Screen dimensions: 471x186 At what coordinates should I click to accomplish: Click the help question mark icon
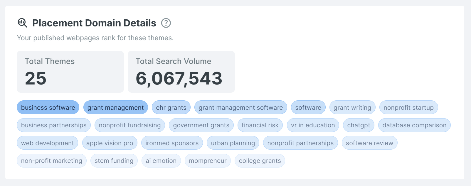point(166,23)
